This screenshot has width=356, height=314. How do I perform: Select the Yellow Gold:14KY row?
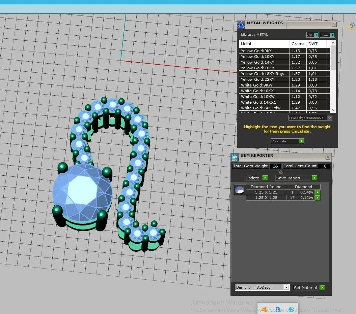pyautogui.click(x=284, y=62)
